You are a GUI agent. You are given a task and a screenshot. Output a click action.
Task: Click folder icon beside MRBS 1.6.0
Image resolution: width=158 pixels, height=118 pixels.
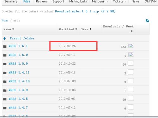click(x=5, y=55)
